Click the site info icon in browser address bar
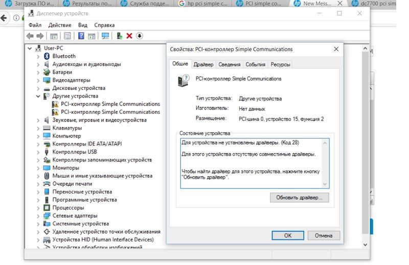Screen dimensions: 409x265 tap(16, 18)
